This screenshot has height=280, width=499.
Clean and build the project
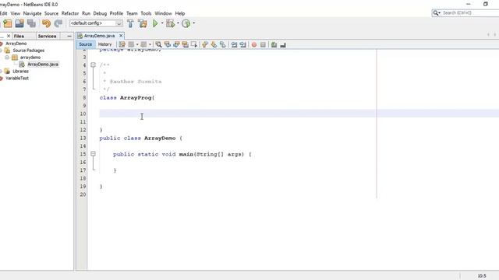pos(143,23)
